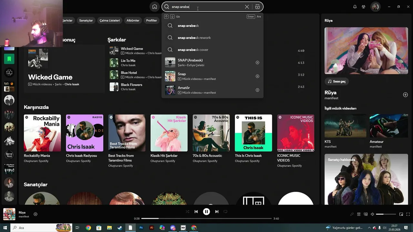Select the 'snap arabesk' search suggestion

pos(212,26)
